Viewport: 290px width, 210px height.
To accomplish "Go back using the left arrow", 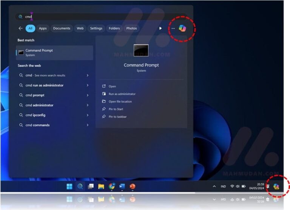I will pyautogui.click(x=20, y=28).
